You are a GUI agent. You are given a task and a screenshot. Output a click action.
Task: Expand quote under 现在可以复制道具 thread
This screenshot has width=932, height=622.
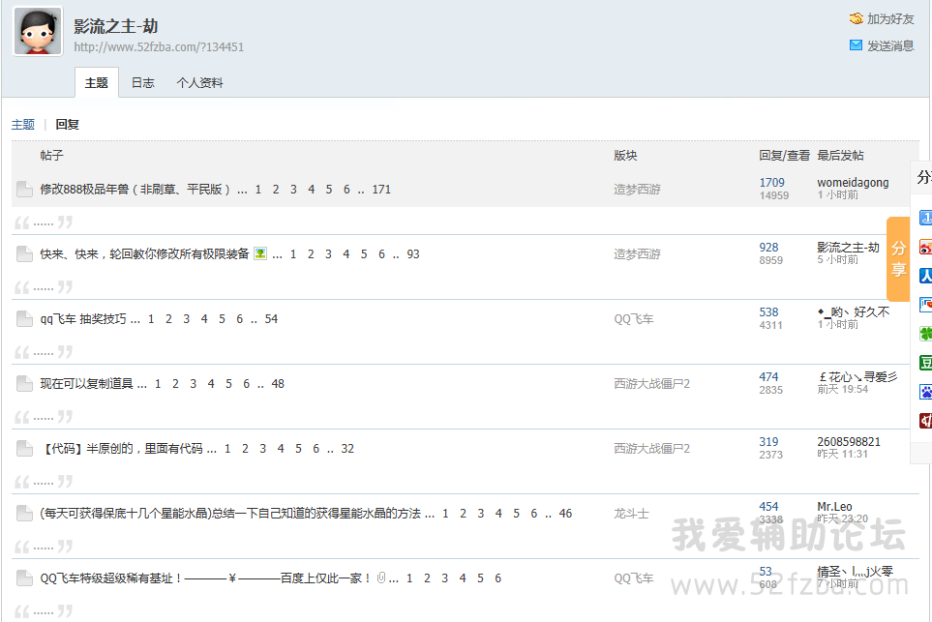point(44,417)
